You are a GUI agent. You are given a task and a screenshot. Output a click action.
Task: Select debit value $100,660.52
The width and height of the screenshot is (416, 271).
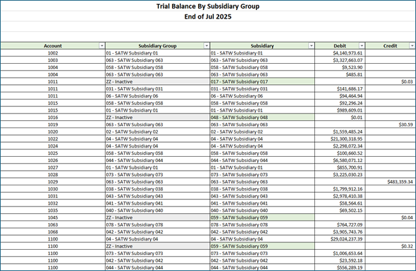pos(340,153)
